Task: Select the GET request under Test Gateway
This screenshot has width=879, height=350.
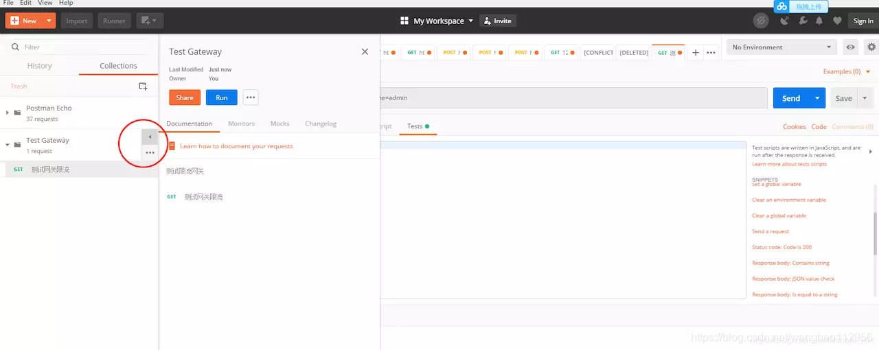Action: (x=79, y=169)
